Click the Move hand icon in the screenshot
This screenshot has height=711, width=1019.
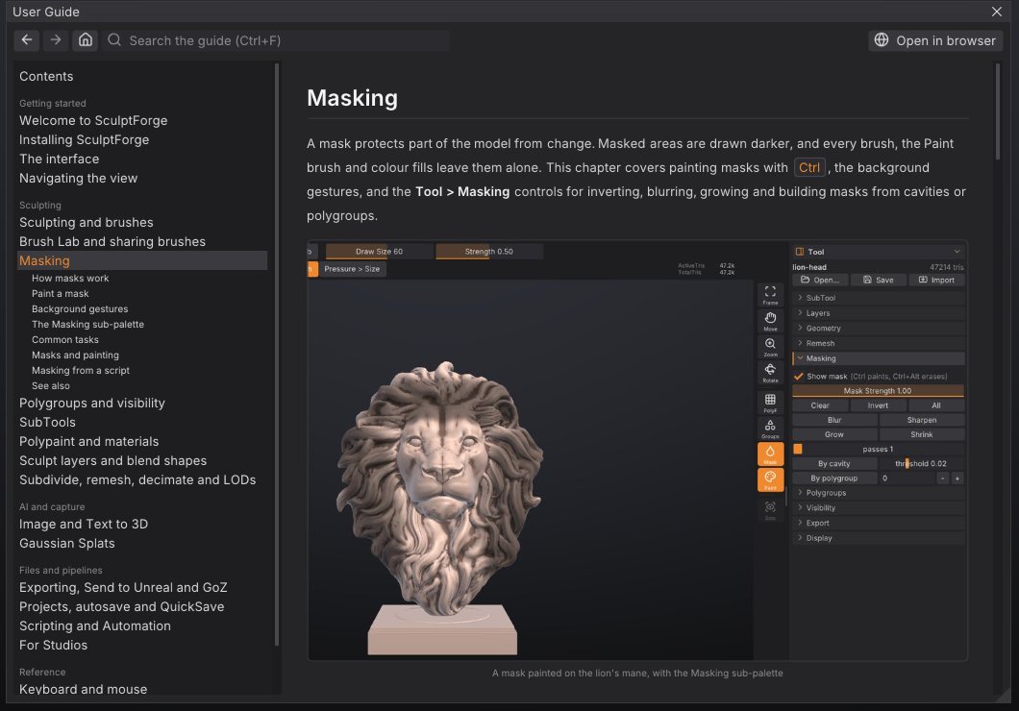pos(770,320)
